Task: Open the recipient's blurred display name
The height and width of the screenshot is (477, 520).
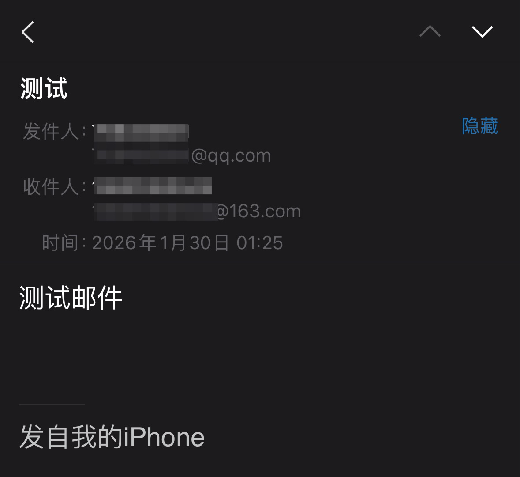Action: pyautogui.click(x=153, y=185)
